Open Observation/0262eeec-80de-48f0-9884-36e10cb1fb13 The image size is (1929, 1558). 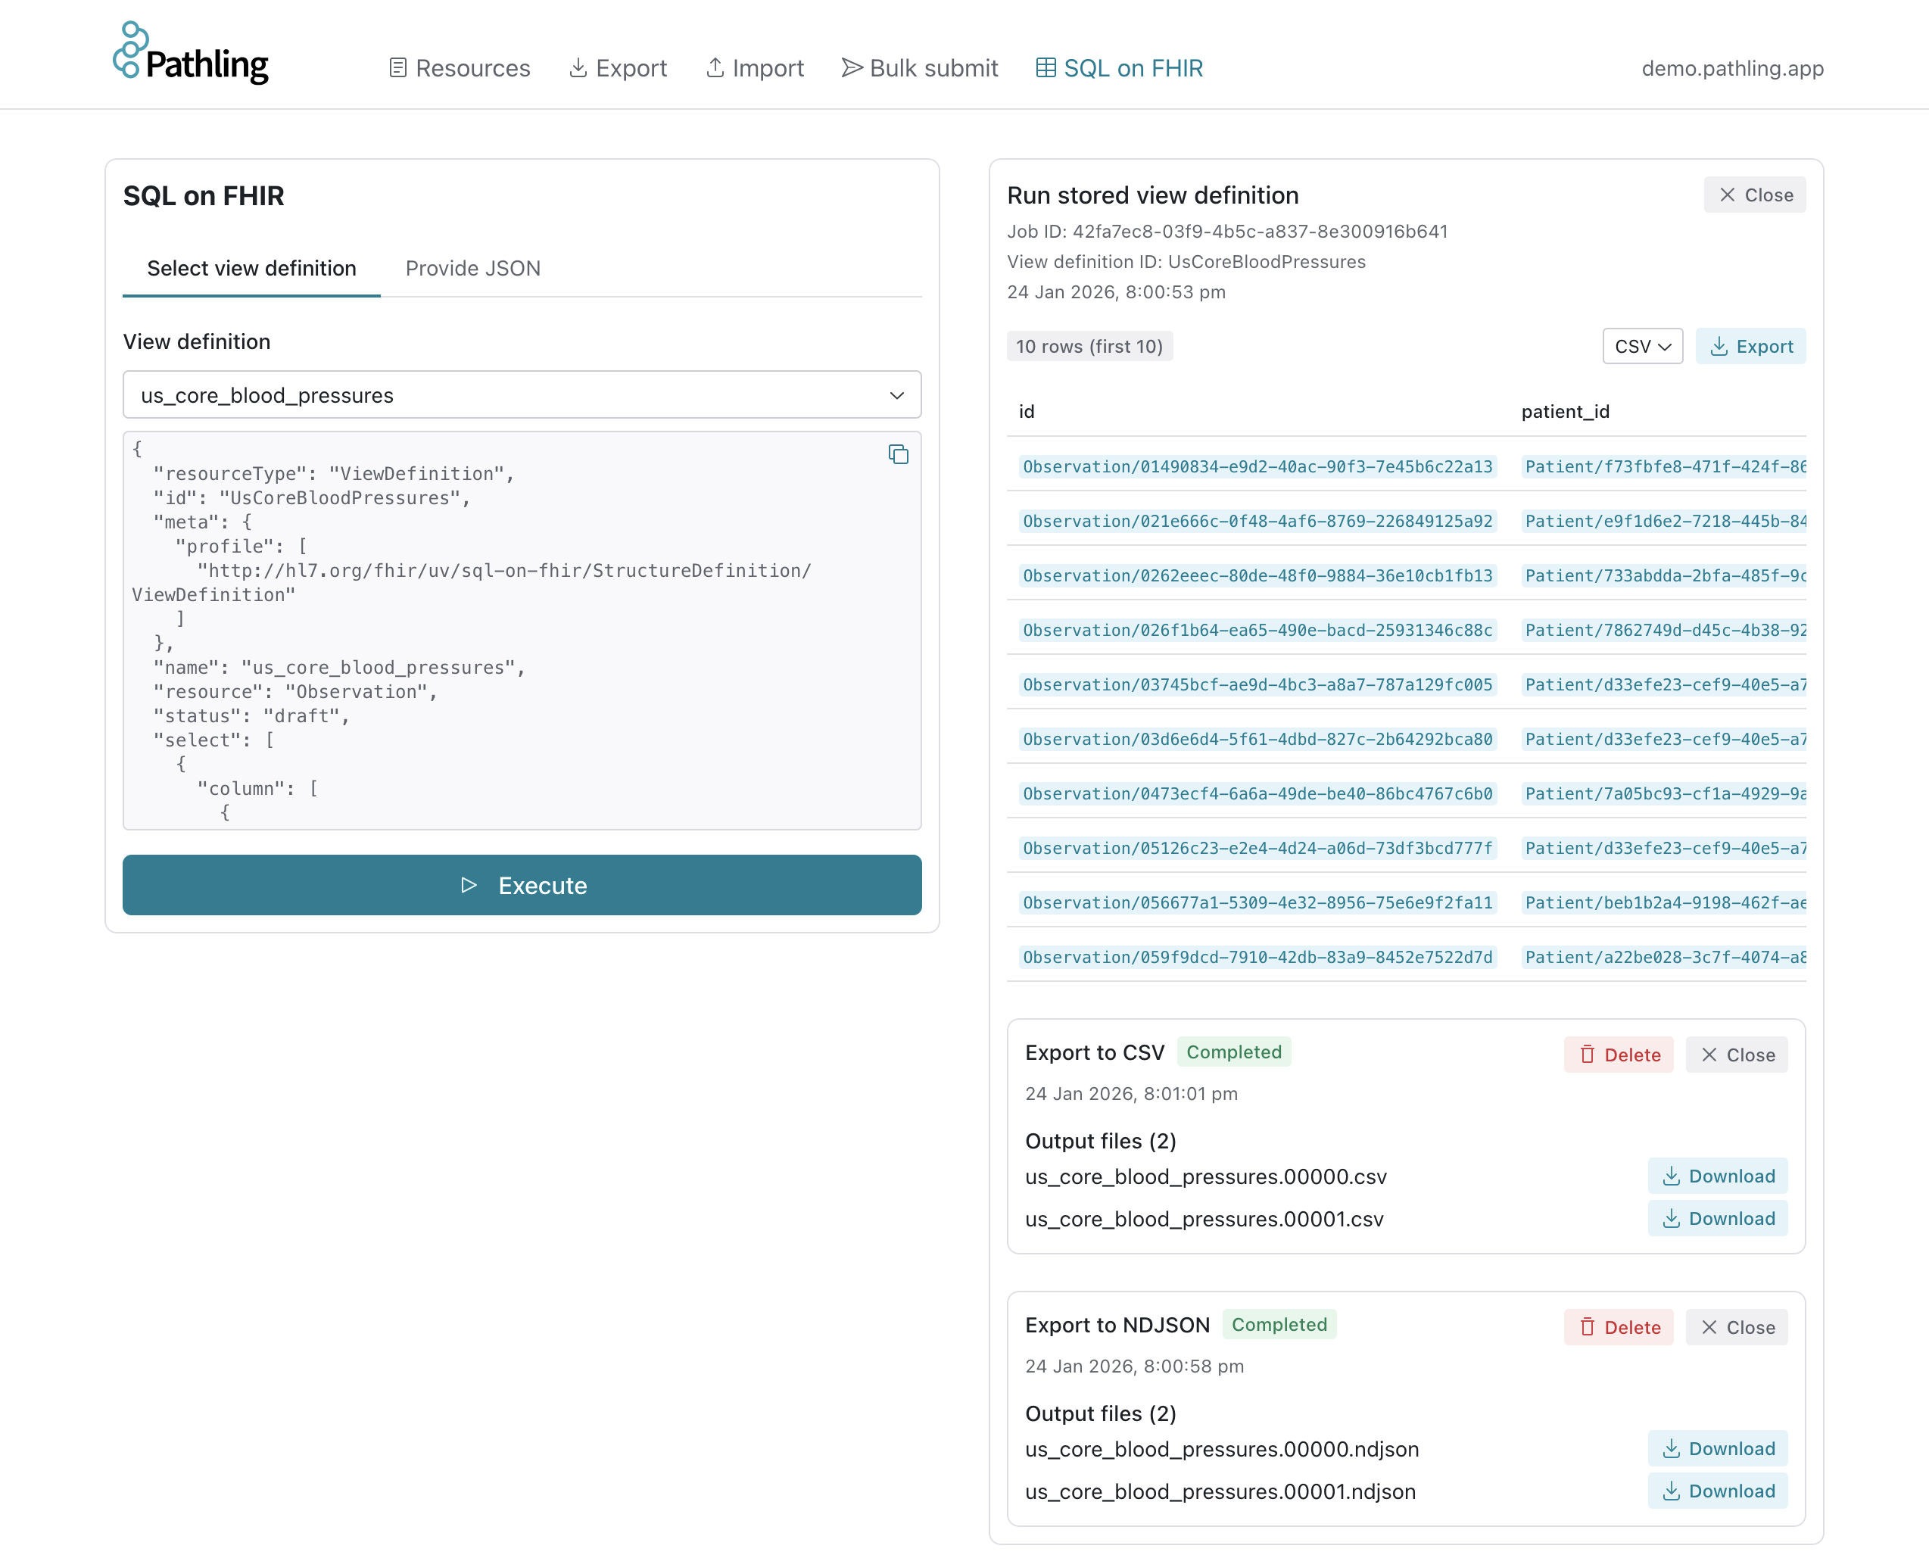coord(1257,575)
